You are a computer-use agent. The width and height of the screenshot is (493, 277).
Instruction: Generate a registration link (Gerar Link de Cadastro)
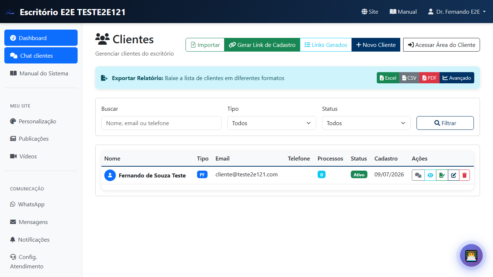[x=262, y=45]
